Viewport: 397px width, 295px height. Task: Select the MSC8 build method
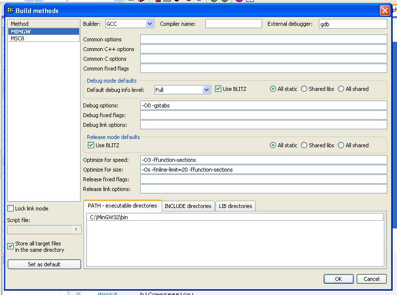[44, 38]
